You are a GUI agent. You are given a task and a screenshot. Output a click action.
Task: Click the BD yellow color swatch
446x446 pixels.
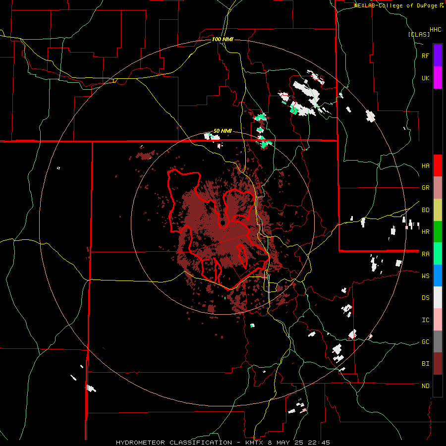pos(438,210)
